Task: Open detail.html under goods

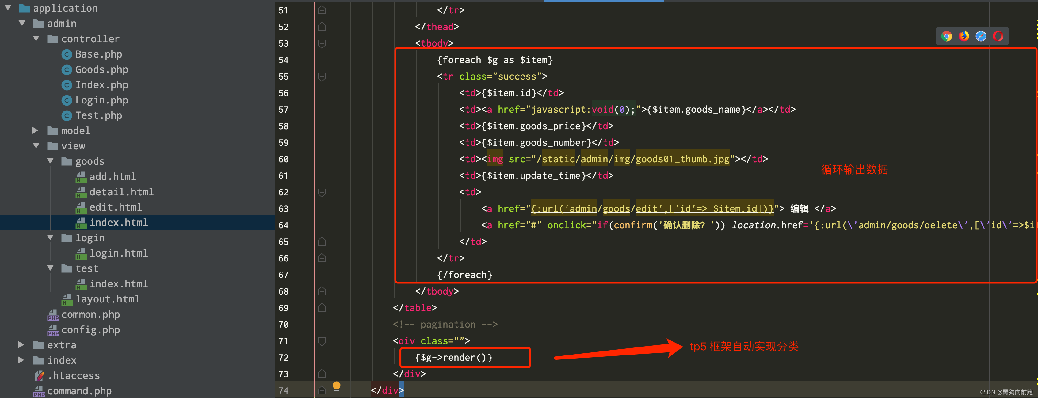Action: (121, 192)
